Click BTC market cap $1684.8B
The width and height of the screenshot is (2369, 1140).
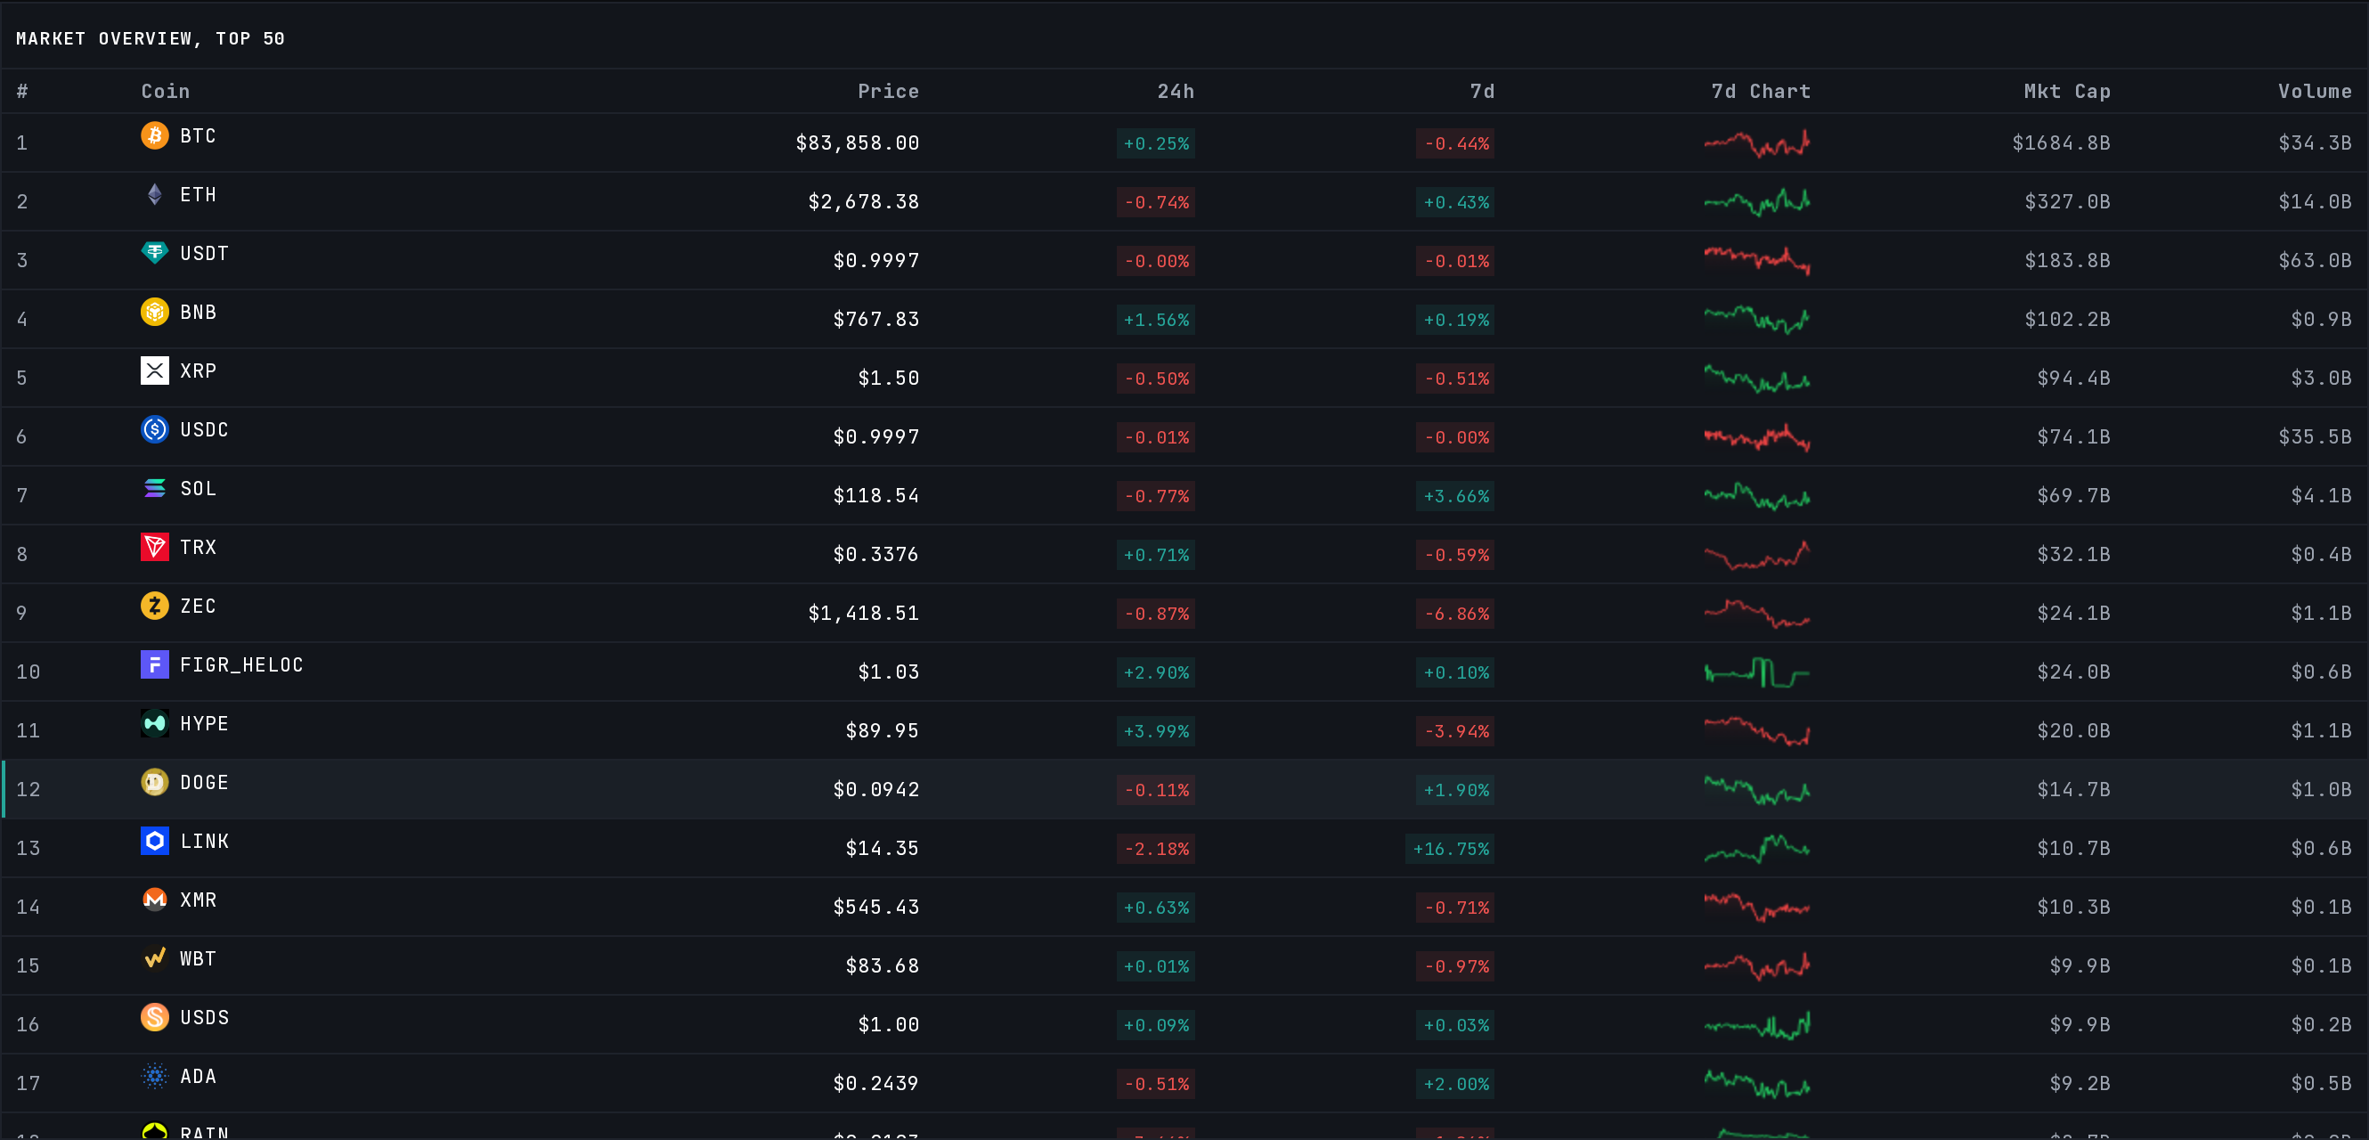[x=2061, y=142]
